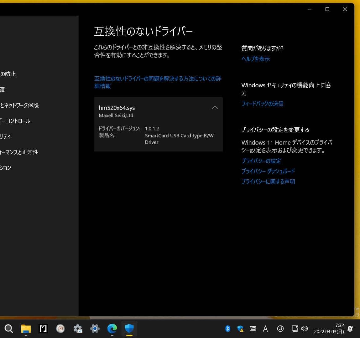This screenshot has height=338, width=360.
Task: Click the Bluetooth tray icon
Action: pyautogui.click(x=227, y=329)
